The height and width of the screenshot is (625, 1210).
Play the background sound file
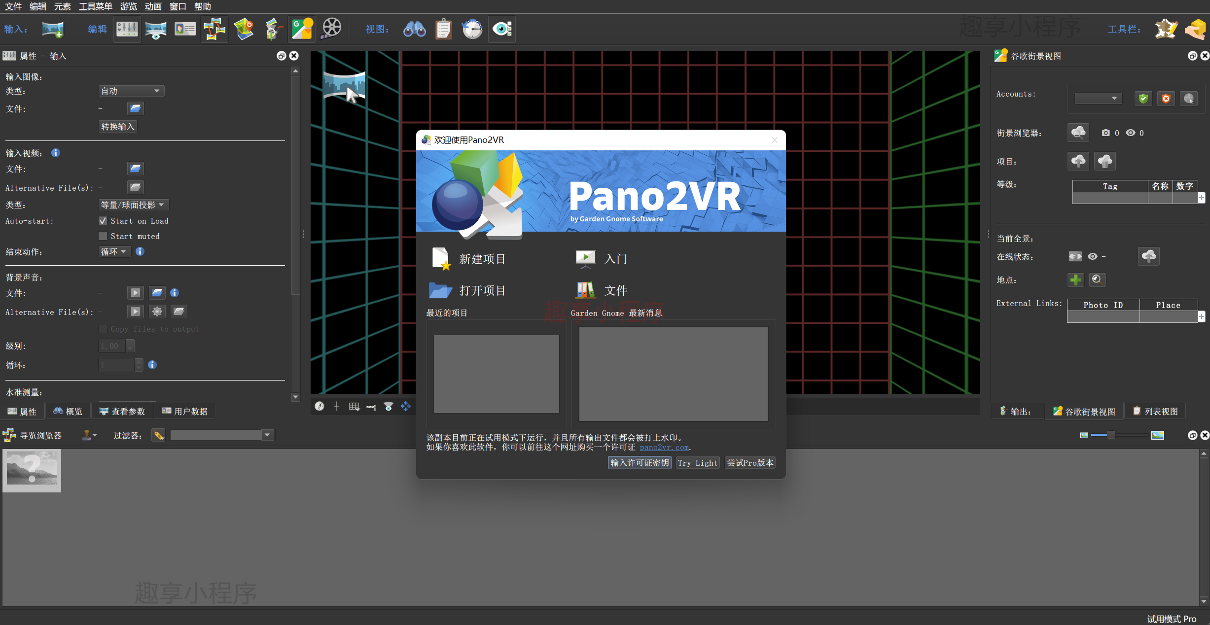[136, 293]
